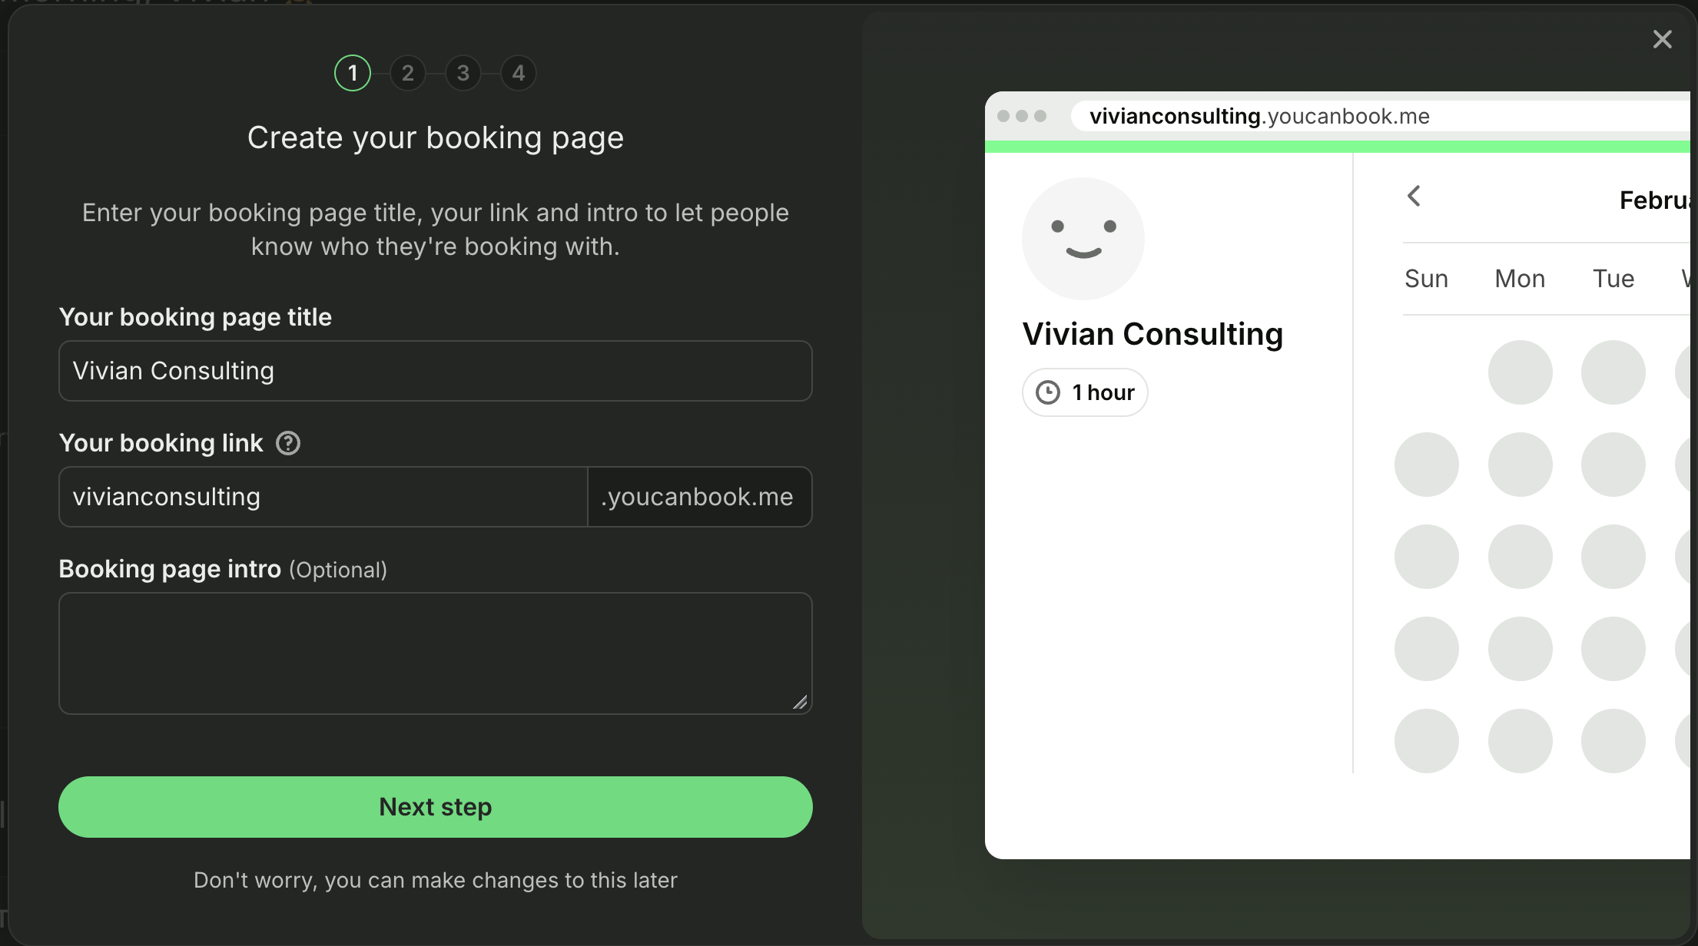The height and width of the screenshot is (946, 1698).
Task: Click the browser traffic-light dots in the preview
Action: [x=1023, y=116]
